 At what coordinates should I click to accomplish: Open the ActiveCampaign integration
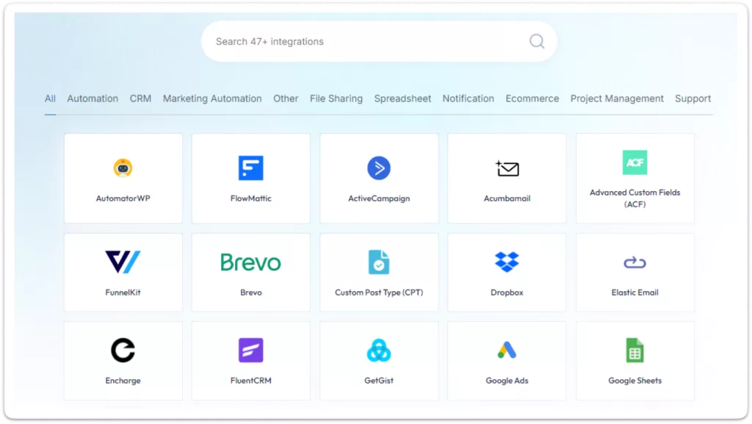coord(379,168)
